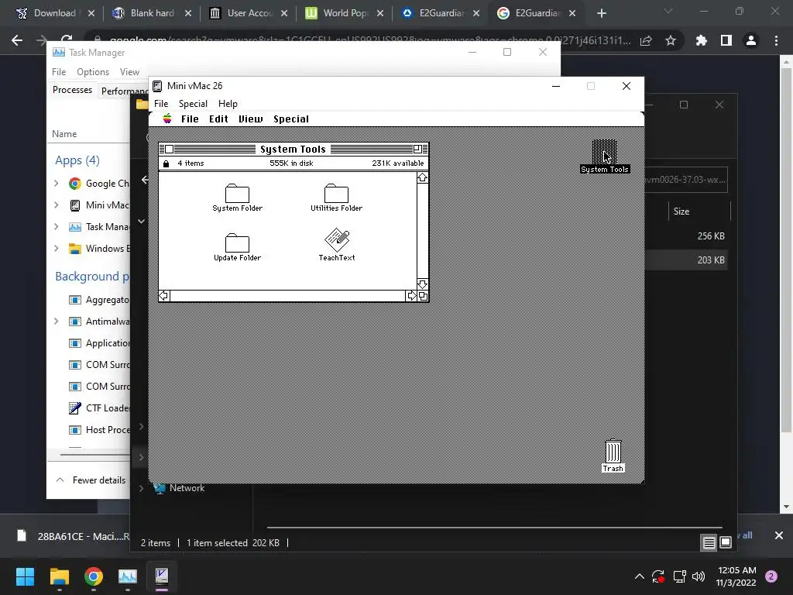Expand the Task Manager process row
The width and height of the screenshot is (793, 595).
56,227
